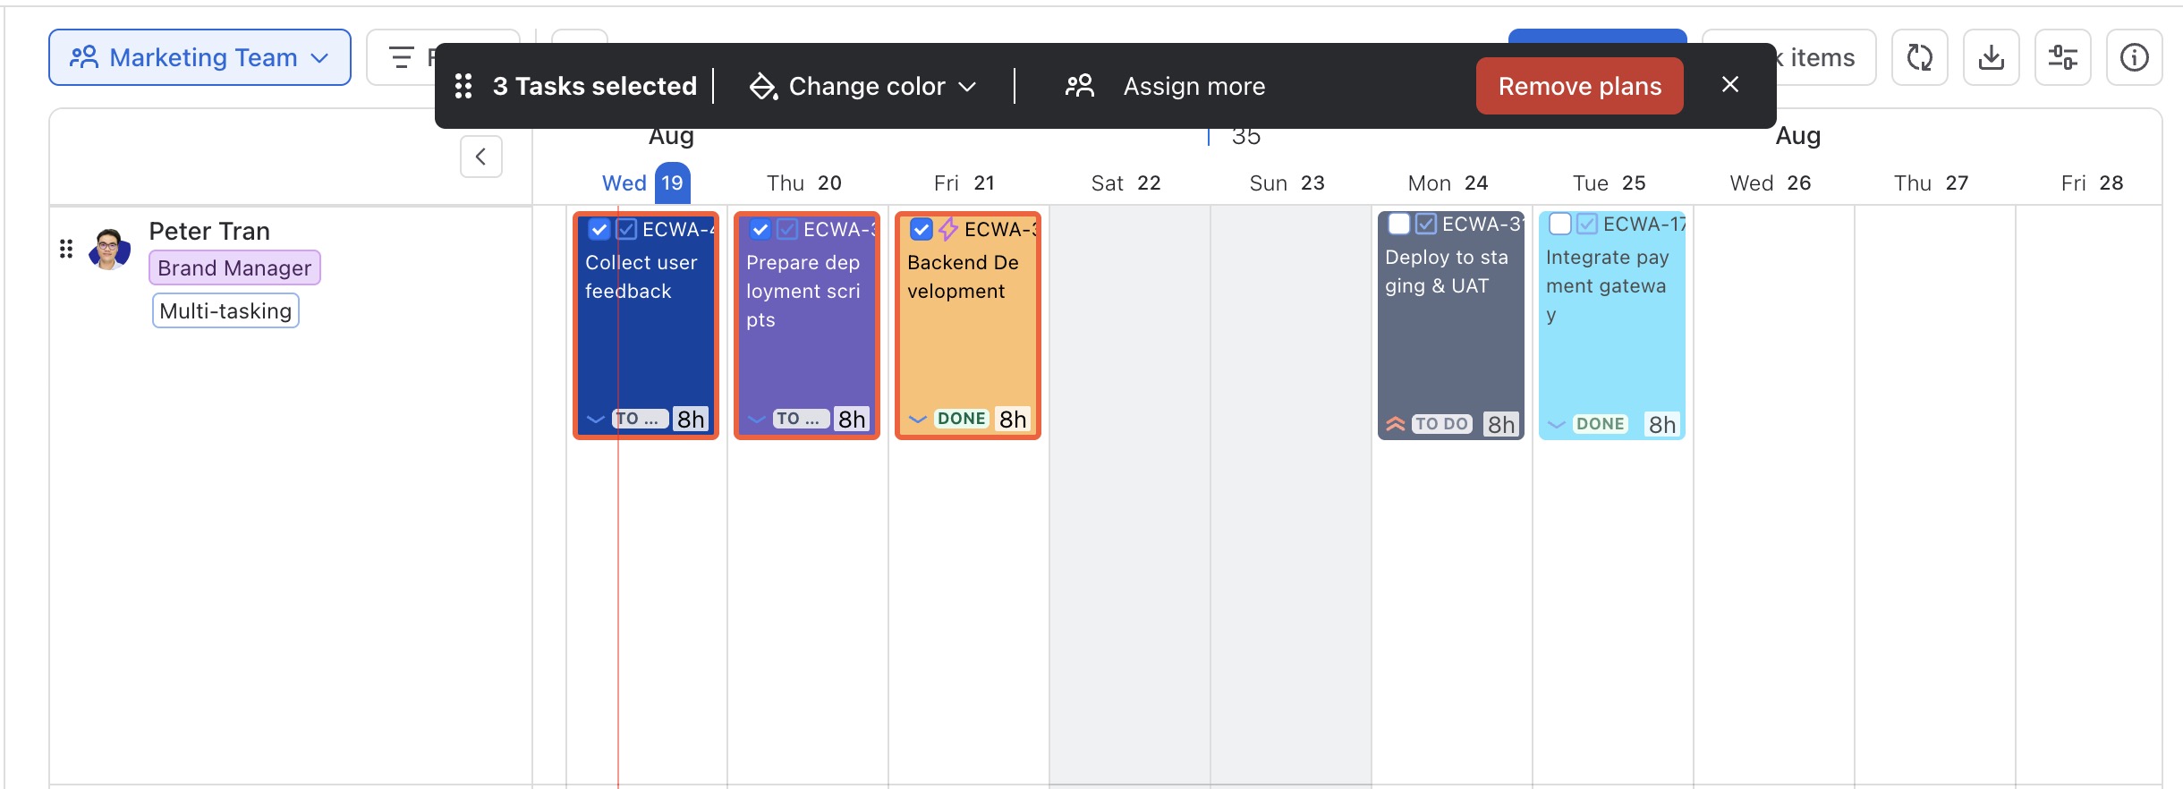Viewport: 2183px width, 789px height.
Task: Uncheck the Prepare deployment scripts task checkbox
Action: pyautogui.click(x=760, y=230)
